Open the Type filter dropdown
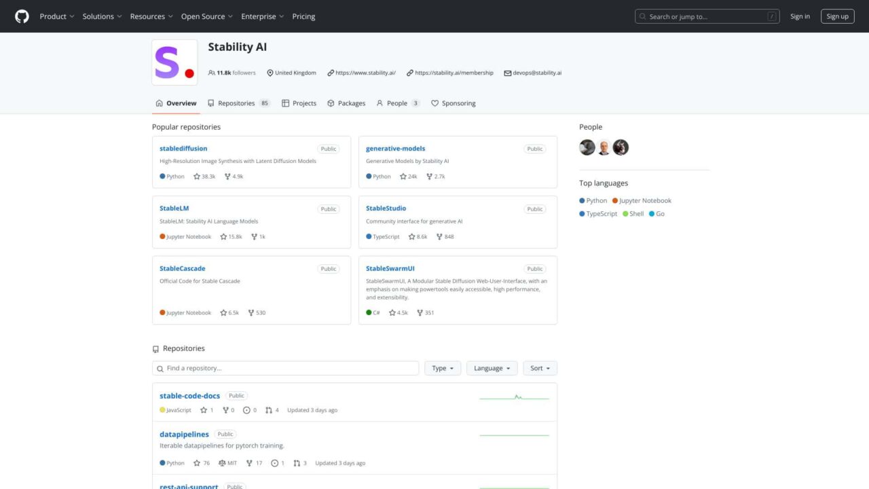 (x=443, y=368)
